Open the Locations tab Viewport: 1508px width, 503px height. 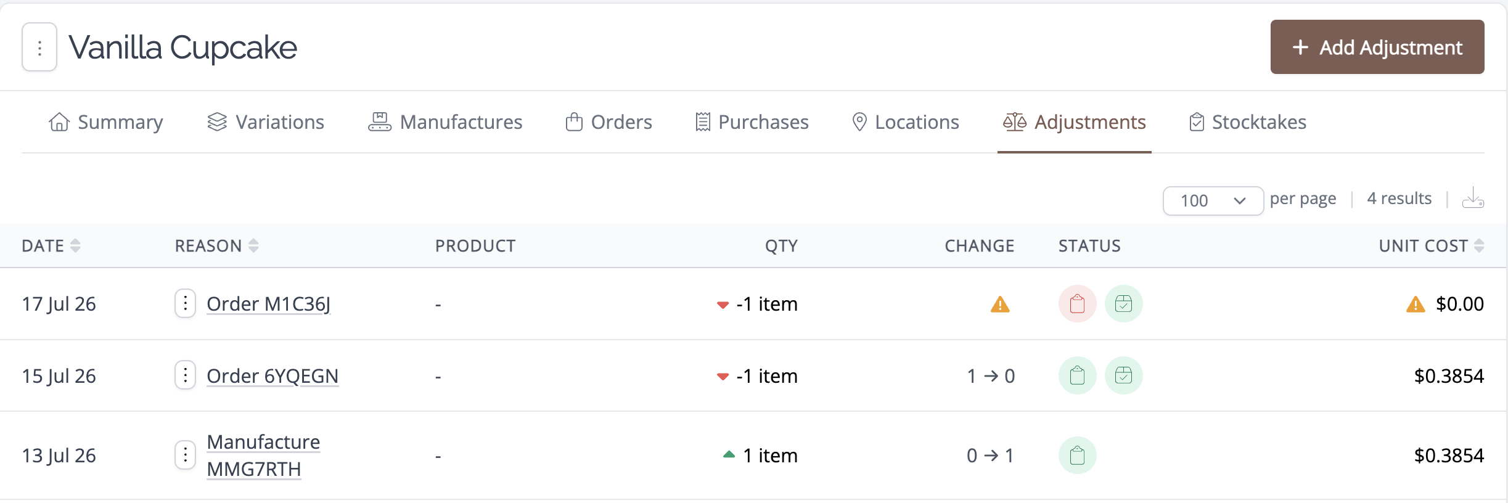905,122
